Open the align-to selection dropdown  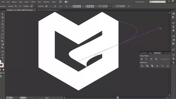61,6
